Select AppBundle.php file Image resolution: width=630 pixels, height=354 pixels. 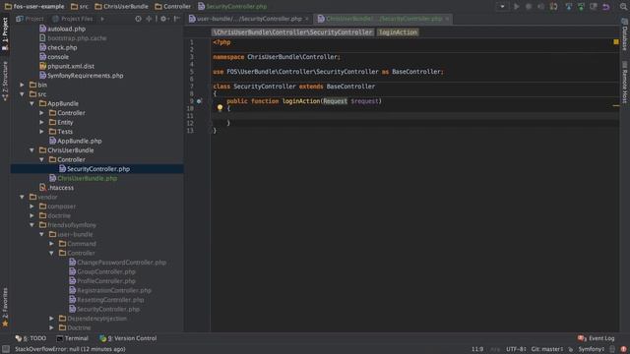point(75,141)
